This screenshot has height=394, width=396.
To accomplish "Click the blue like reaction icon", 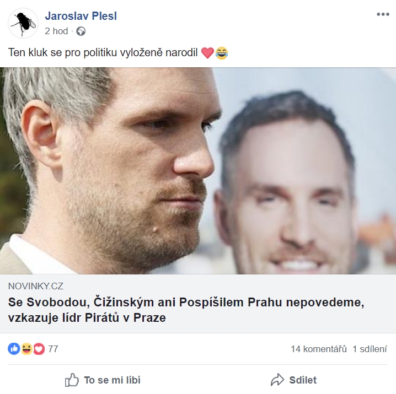I will 14,349.
